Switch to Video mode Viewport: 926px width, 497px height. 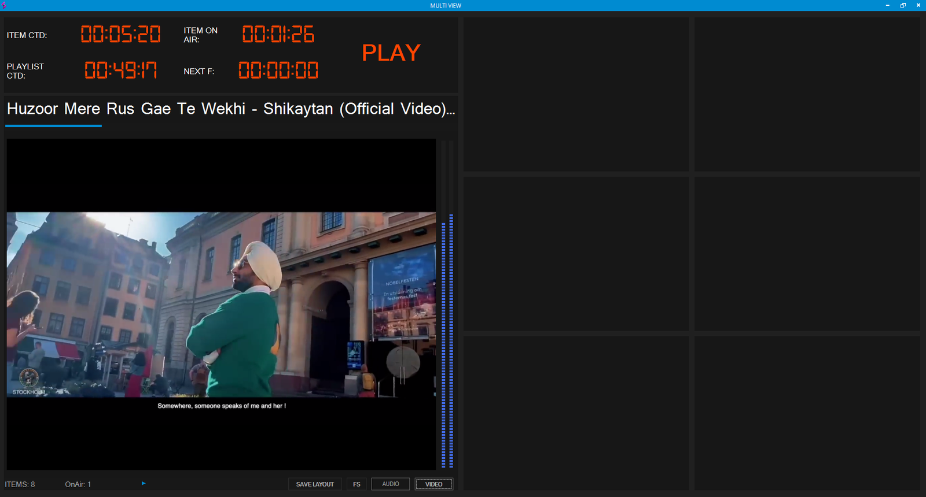coord(433,484)
